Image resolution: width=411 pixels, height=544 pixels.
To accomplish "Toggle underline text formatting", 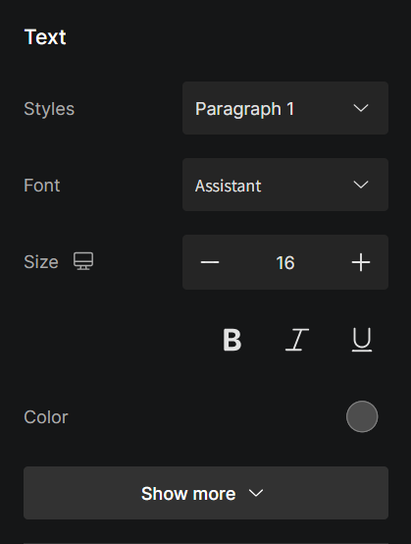I will click(362, 340).
